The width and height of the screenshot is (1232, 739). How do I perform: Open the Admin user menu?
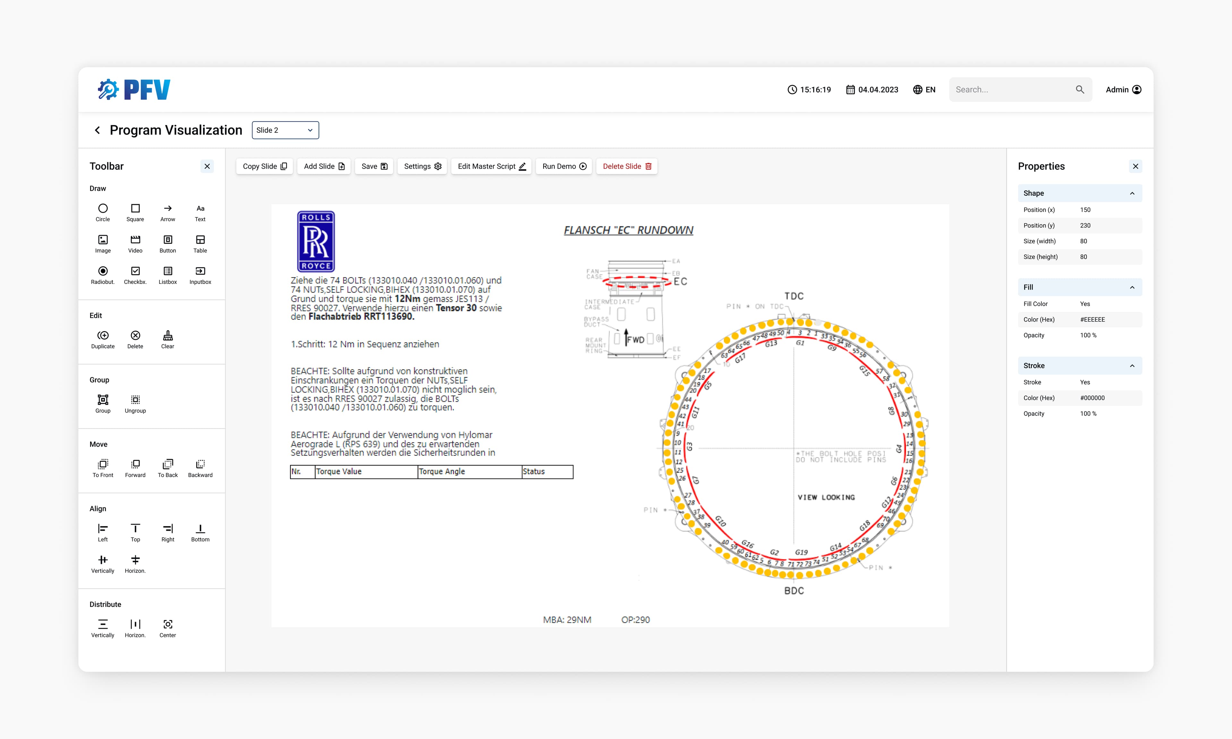(x=1124, y=89)
